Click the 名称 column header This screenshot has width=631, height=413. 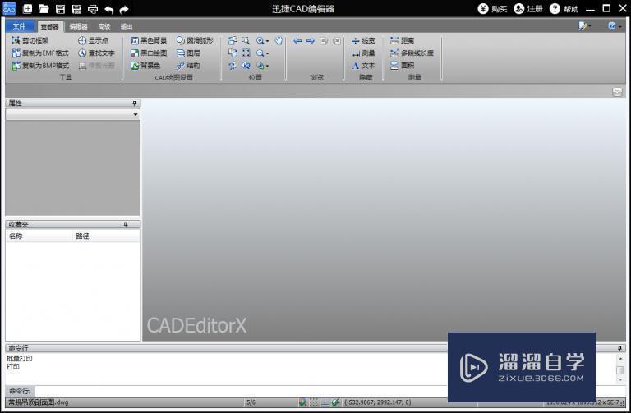[x=39, y=236]
